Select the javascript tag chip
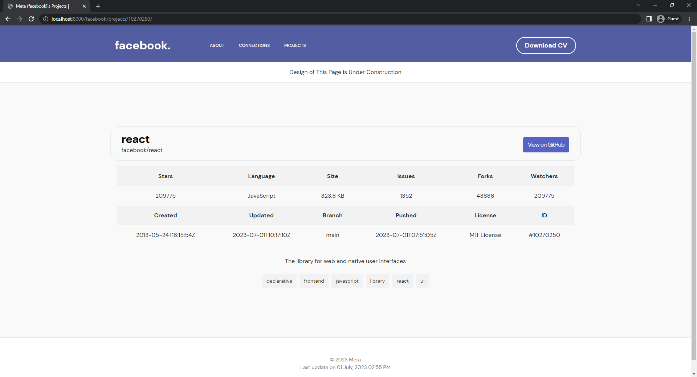This screenshot has height=377, width=697. [x=347, y=281]
